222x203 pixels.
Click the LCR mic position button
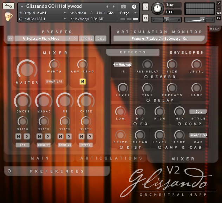pyautogui.click(x=22, y=145)
